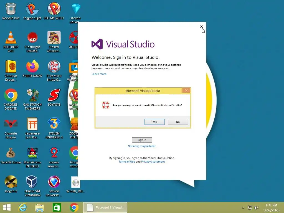The height and width of the screenshot is (213, 284).
Task: Click the Sign in button
Action: point(142,140)
